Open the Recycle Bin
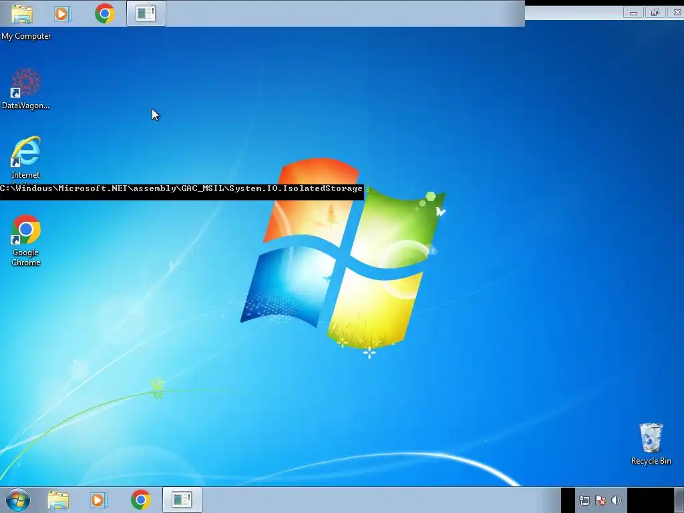This screenshot has height=513, width=684. pos(651,444)
